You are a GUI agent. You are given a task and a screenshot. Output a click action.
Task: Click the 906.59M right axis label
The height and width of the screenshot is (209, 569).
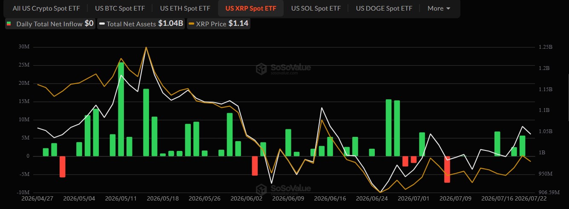coord(548,192)
